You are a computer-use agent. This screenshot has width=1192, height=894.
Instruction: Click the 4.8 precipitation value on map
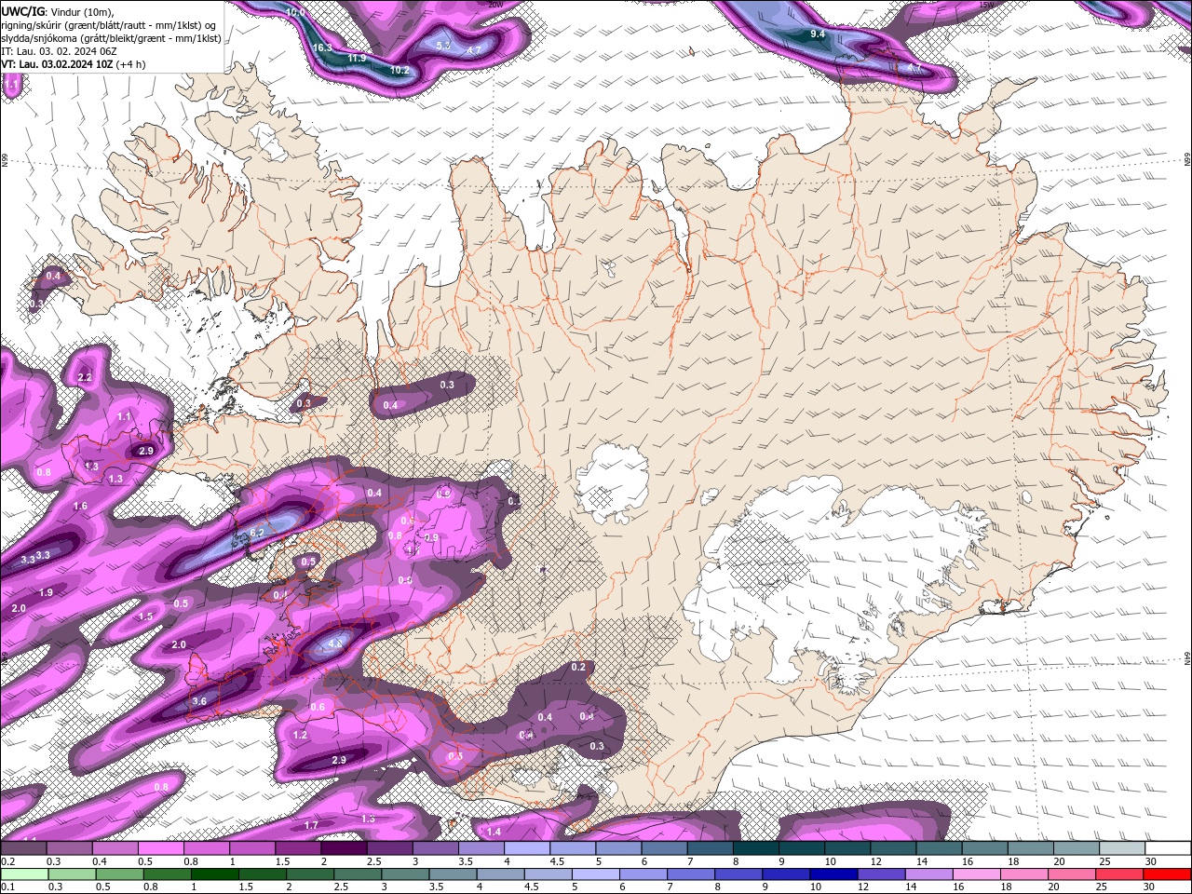pos(335,643)
